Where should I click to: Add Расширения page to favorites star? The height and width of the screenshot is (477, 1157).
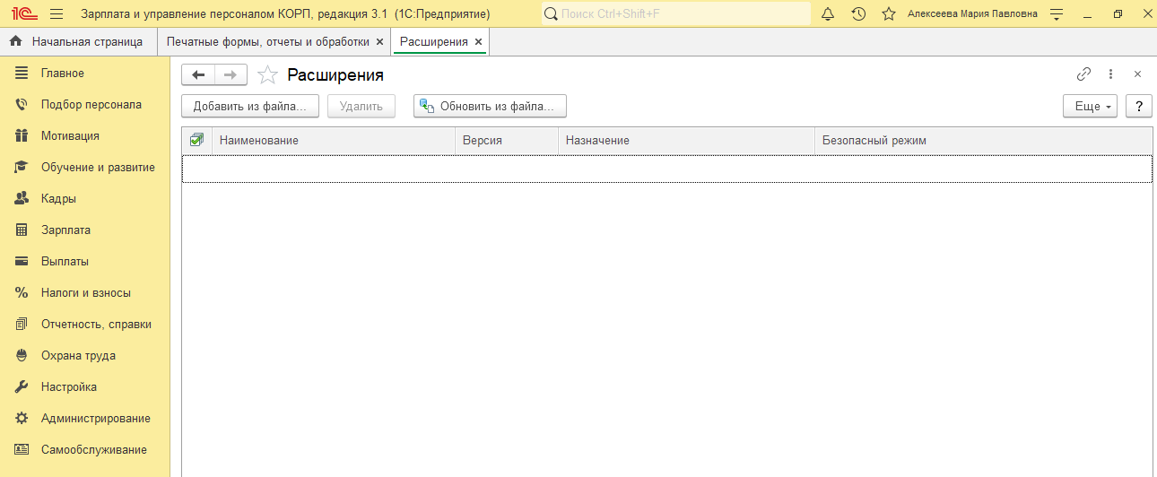pos(267,75)
